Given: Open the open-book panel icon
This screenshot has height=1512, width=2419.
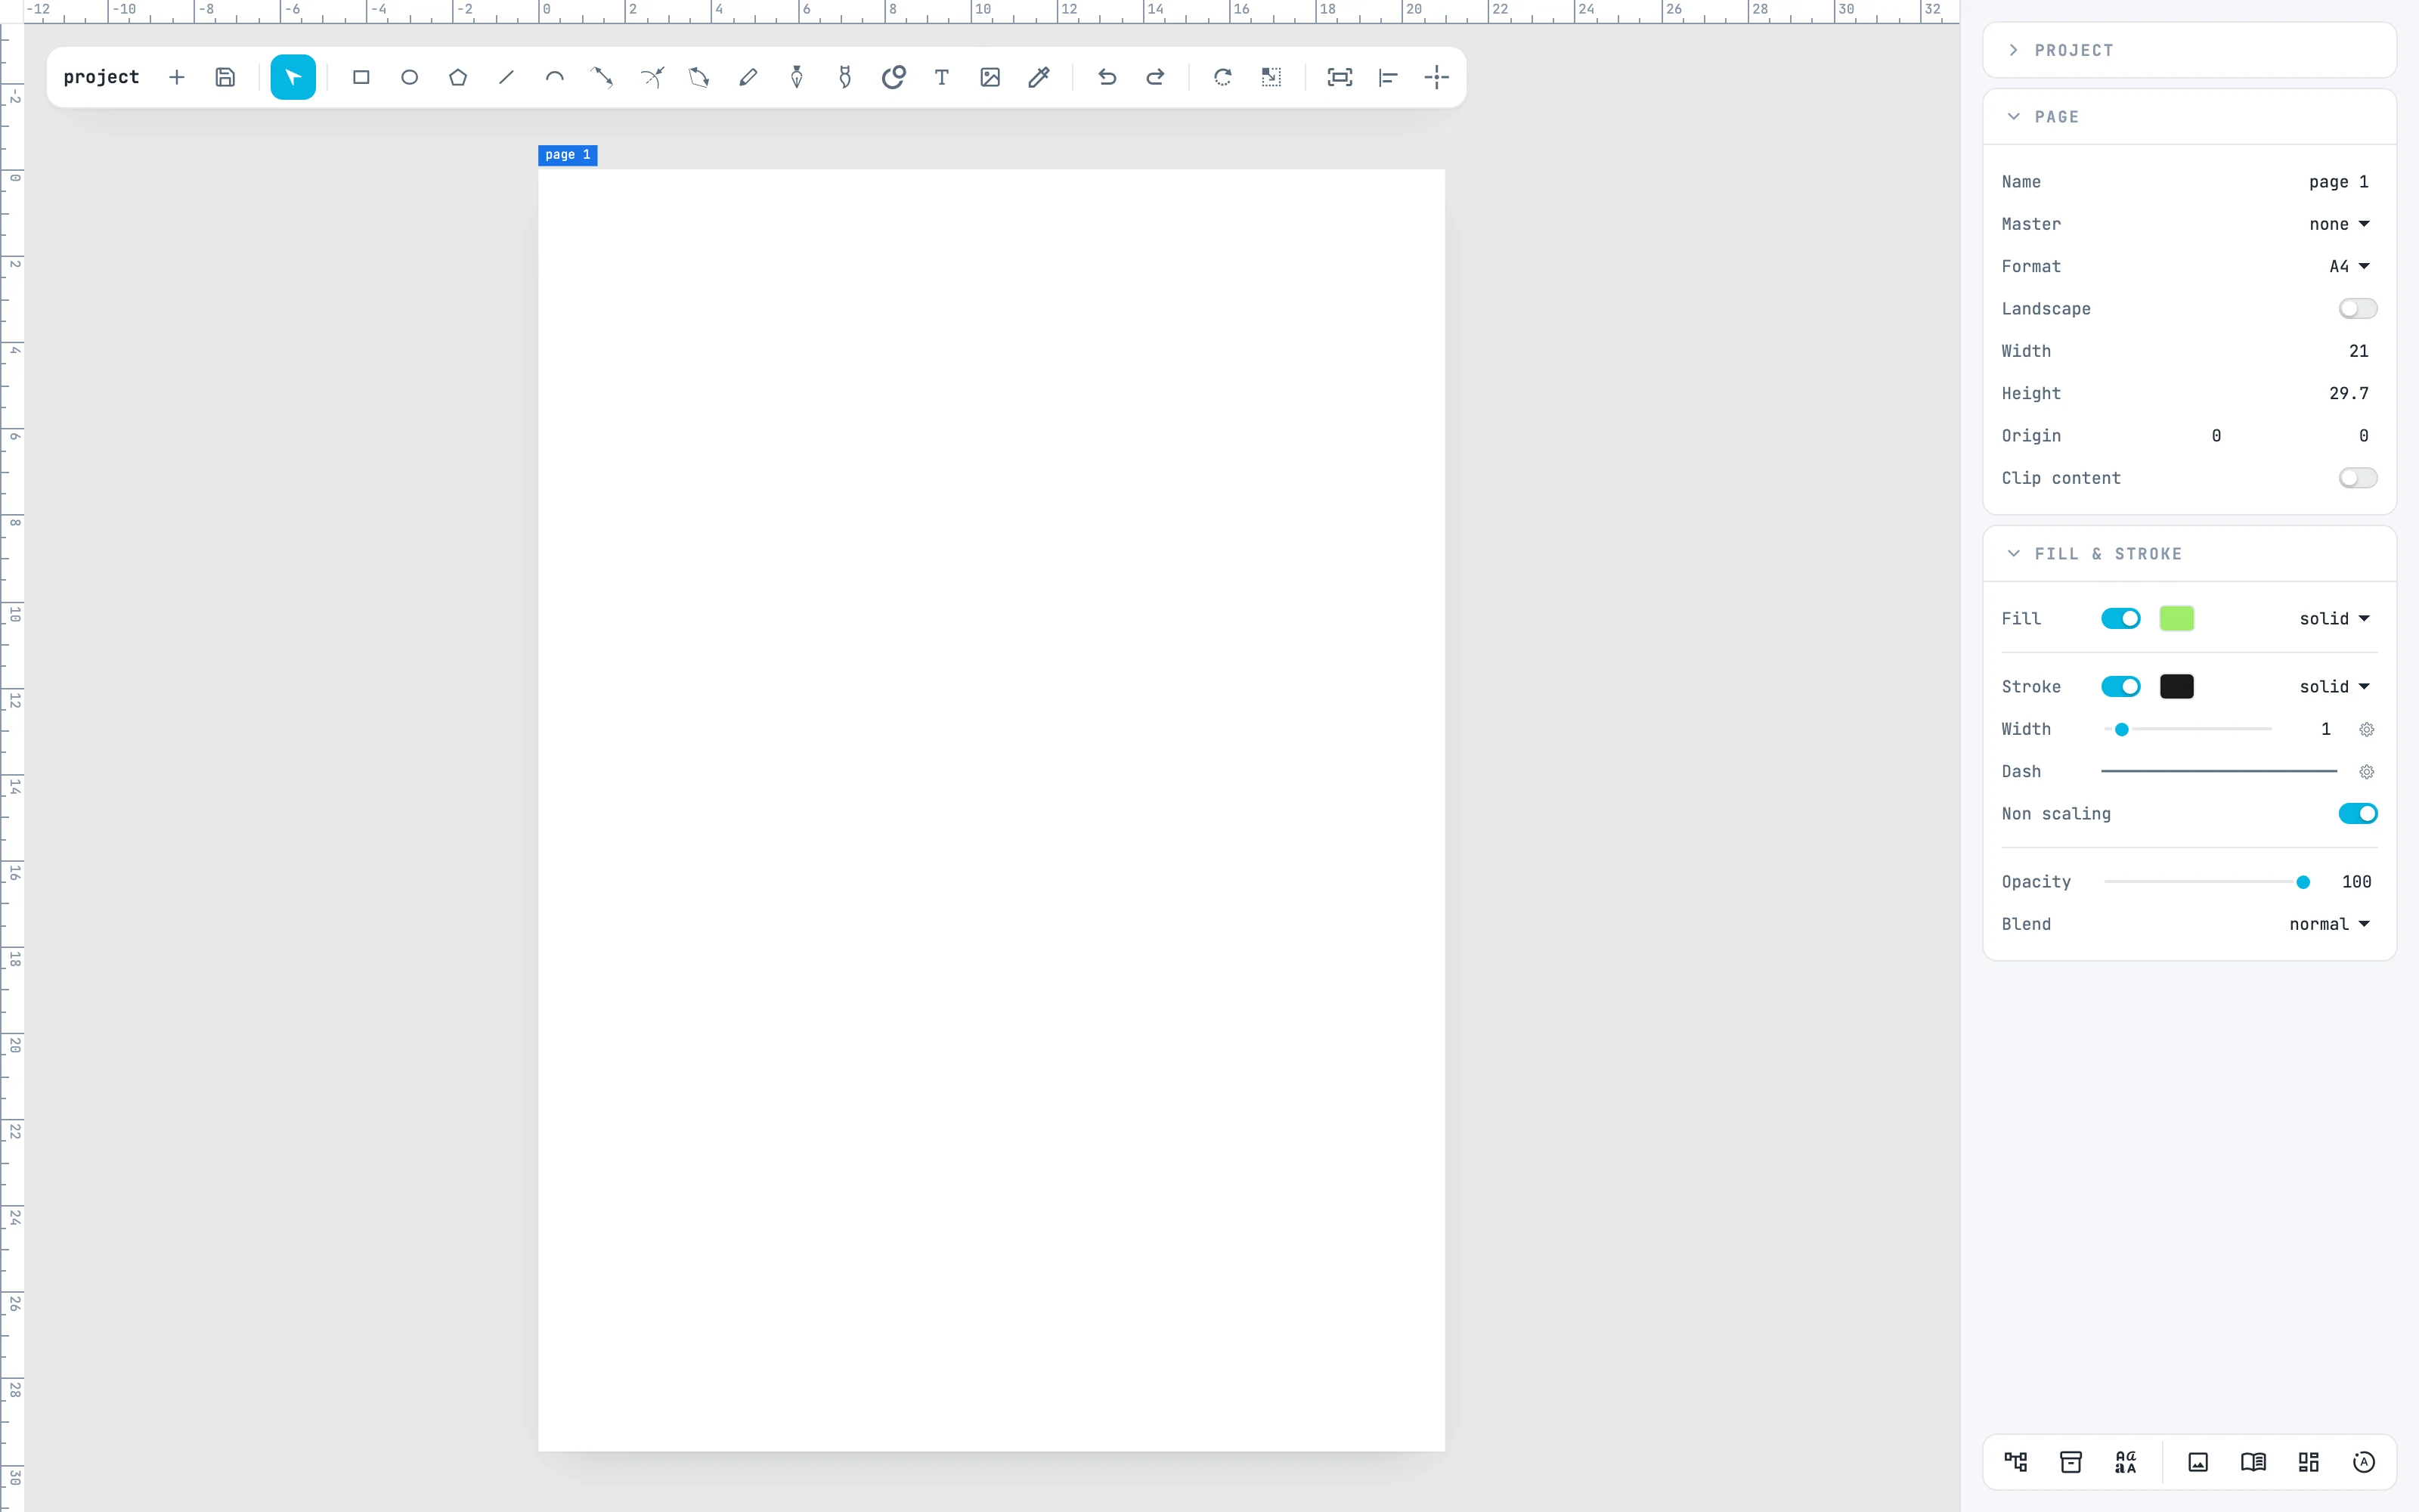Looking at the screenshot, I should (x=2253, y=1462).
